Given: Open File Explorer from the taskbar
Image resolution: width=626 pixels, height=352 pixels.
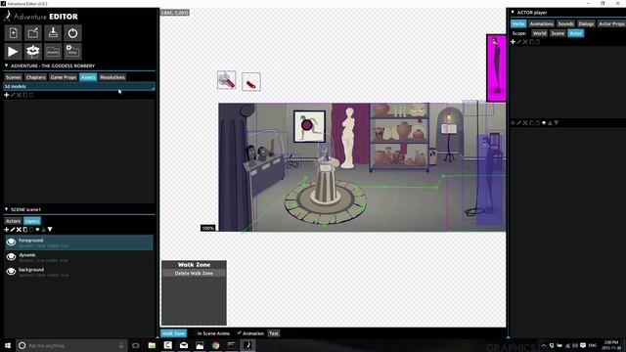Looking at the screenshot, I should [152, 345].
